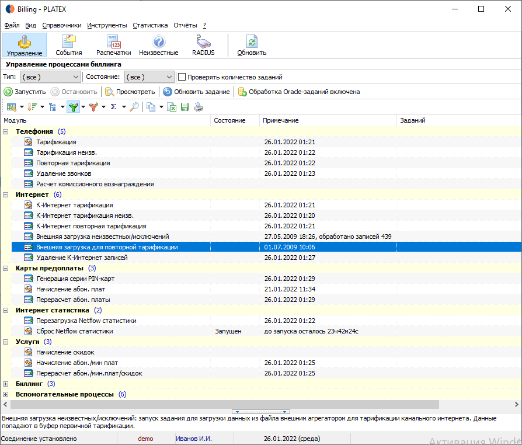The height and width of the screenshot is (445, 522).
Task: Click the printer icon in the grid toolbar
Action: coord(199,107)
